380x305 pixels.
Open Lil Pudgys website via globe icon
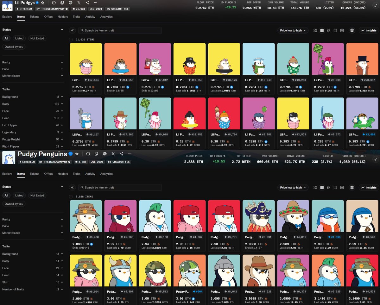(x=71, y=3)
